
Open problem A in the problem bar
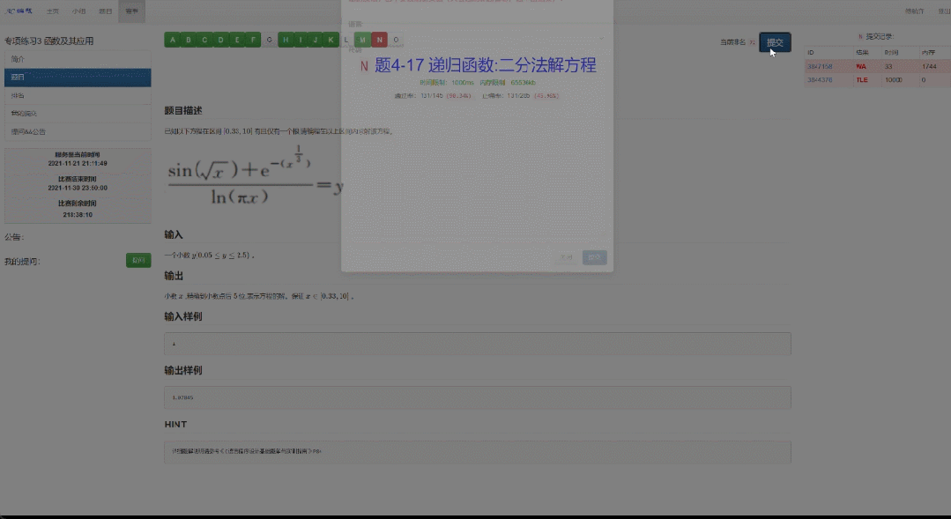click(x=172, y=40)
